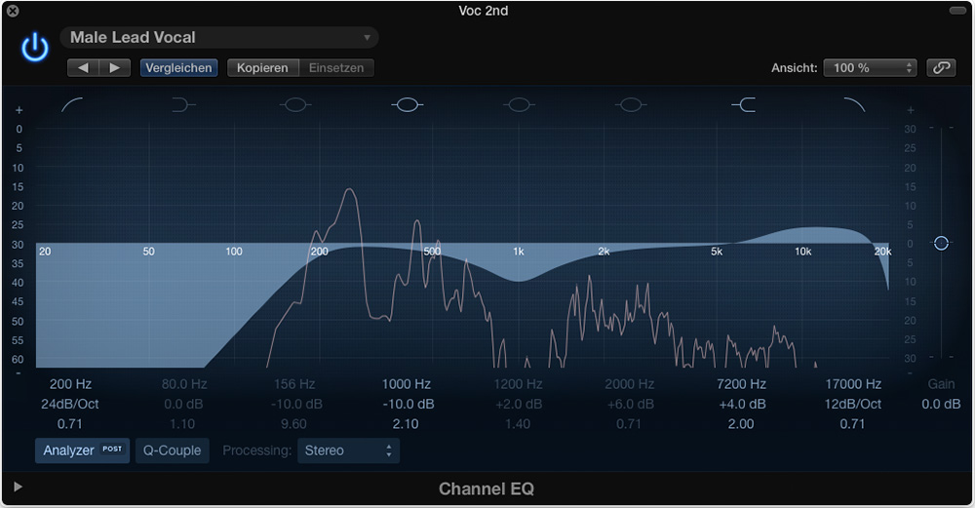The height and width of the screenshot is (508, 975).
Task: Open the Male Lead Vocal preset menu
Action: pos(219,37)
